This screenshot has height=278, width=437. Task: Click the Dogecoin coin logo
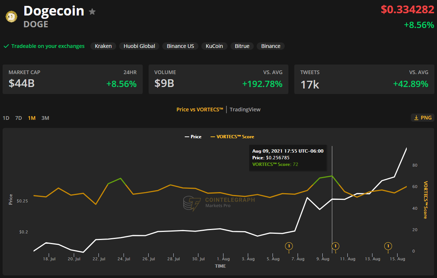tap(11, 16)
